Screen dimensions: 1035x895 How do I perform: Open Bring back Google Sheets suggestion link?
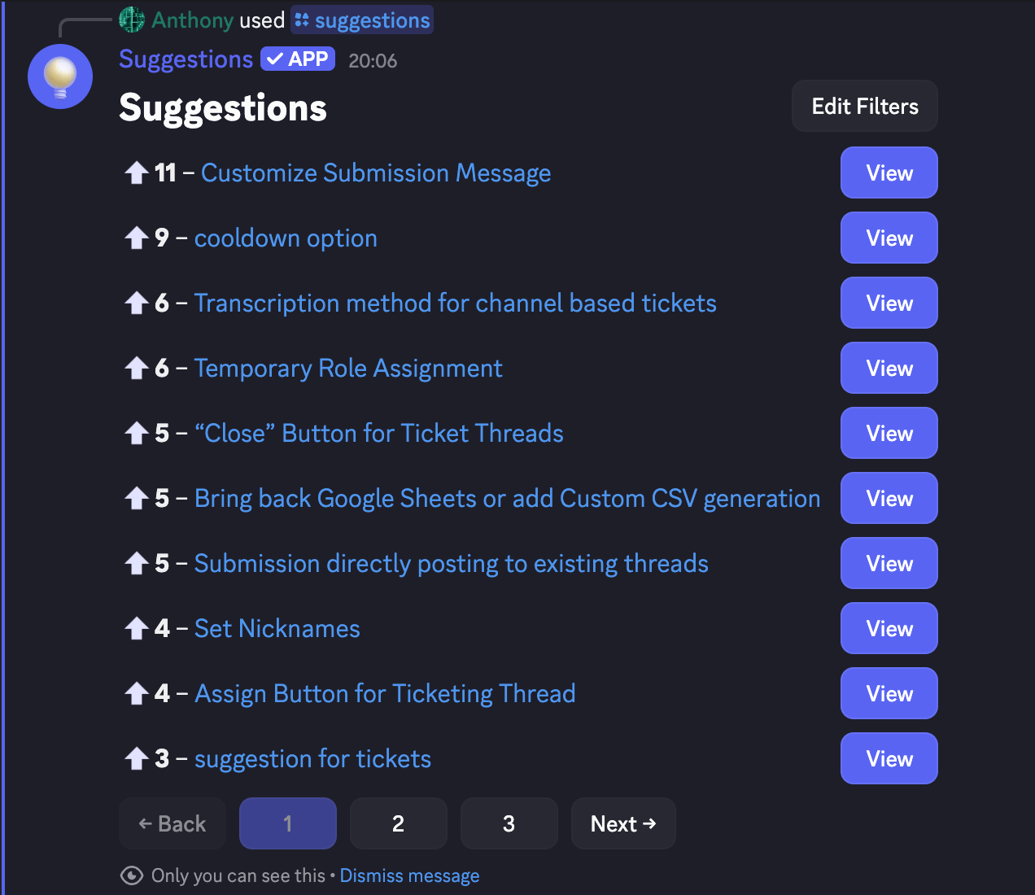point(508,499)
